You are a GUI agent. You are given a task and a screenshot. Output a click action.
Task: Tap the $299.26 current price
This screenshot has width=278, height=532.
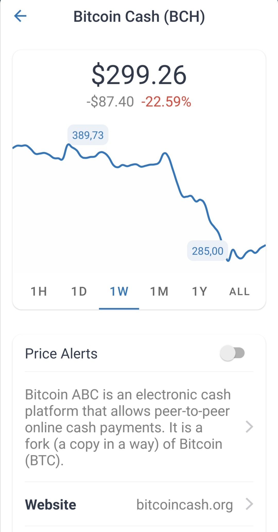coord(139,75)
